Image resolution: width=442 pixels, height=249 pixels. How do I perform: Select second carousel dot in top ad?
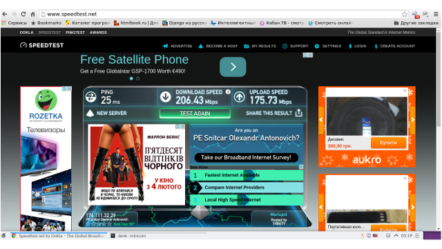tap(138, 78)
